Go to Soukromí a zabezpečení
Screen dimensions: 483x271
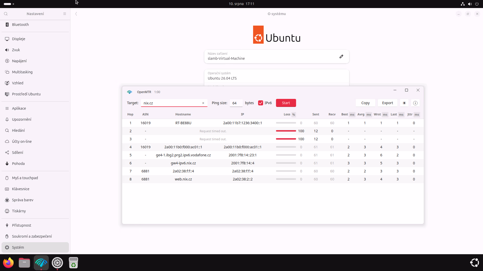[35, 236]
